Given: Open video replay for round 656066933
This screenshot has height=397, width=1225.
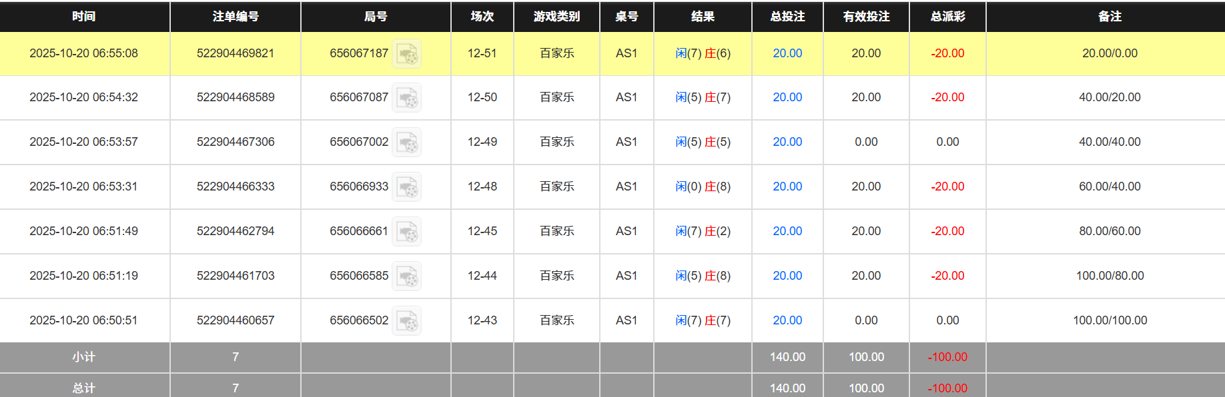Looking at the screenshot, I should 407,187.
